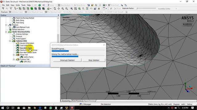
Task: Switch to the Report Preview tab
Action: (x=89, y=101)
